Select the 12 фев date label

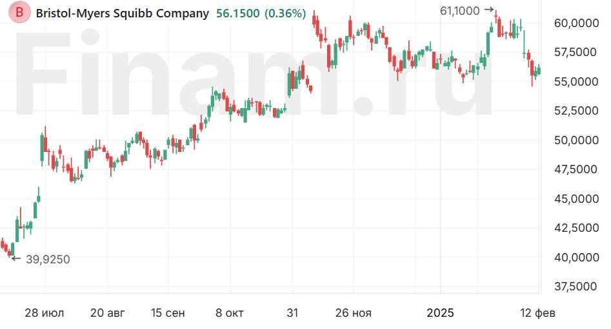tap(537, 313)
